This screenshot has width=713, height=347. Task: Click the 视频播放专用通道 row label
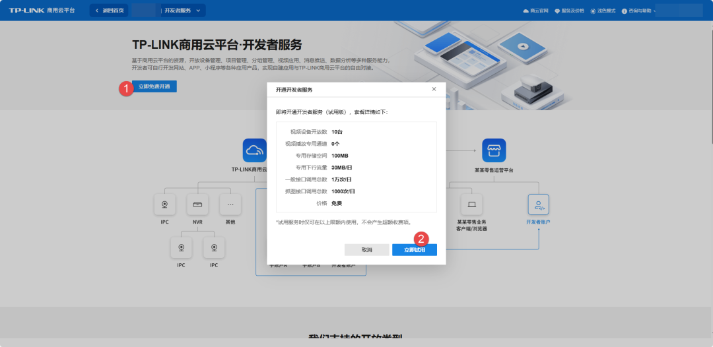[x=306, y=144]
